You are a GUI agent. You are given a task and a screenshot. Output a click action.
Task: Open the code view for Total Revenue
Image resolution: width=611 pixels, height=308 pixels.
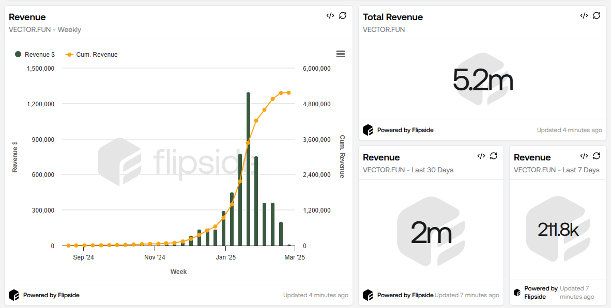(x=584, y=15)
